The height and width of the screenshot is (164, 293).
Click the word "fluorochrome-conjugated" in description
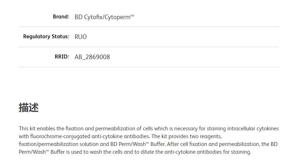click(60, 136)
